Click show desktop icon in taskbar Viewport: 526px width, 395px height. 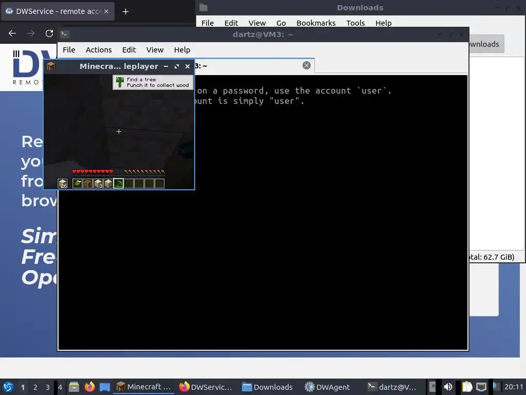pos(105,387)
